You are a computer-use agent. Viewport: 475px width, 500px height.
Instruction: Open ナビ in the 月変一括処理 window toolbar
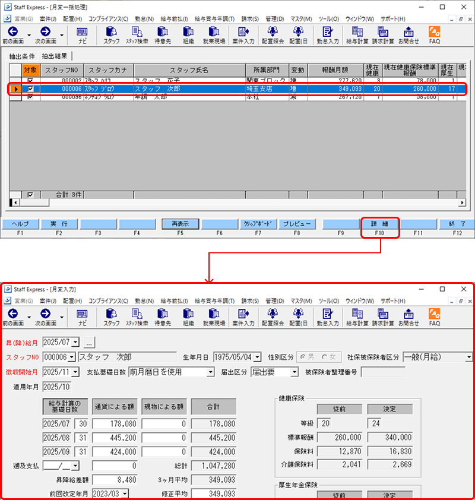click(x=82, y=35)
